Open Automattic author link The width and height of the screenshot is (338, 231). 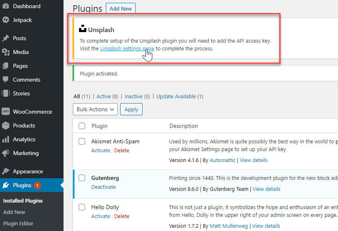[x=222, y=160]
